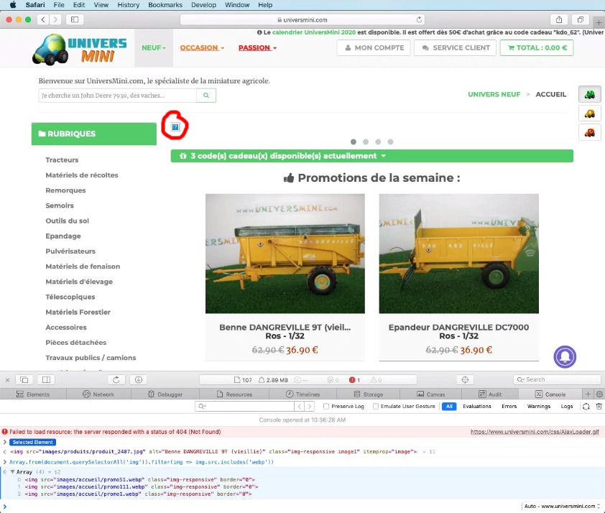Select the green tractor universe icon

pyautogui.click(x=590, y=94)
